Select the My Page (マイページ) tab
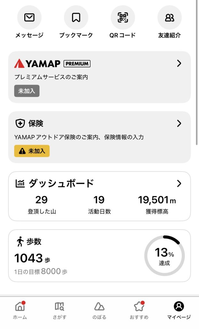Screen dimensions: 199x329 pos(179,310)
